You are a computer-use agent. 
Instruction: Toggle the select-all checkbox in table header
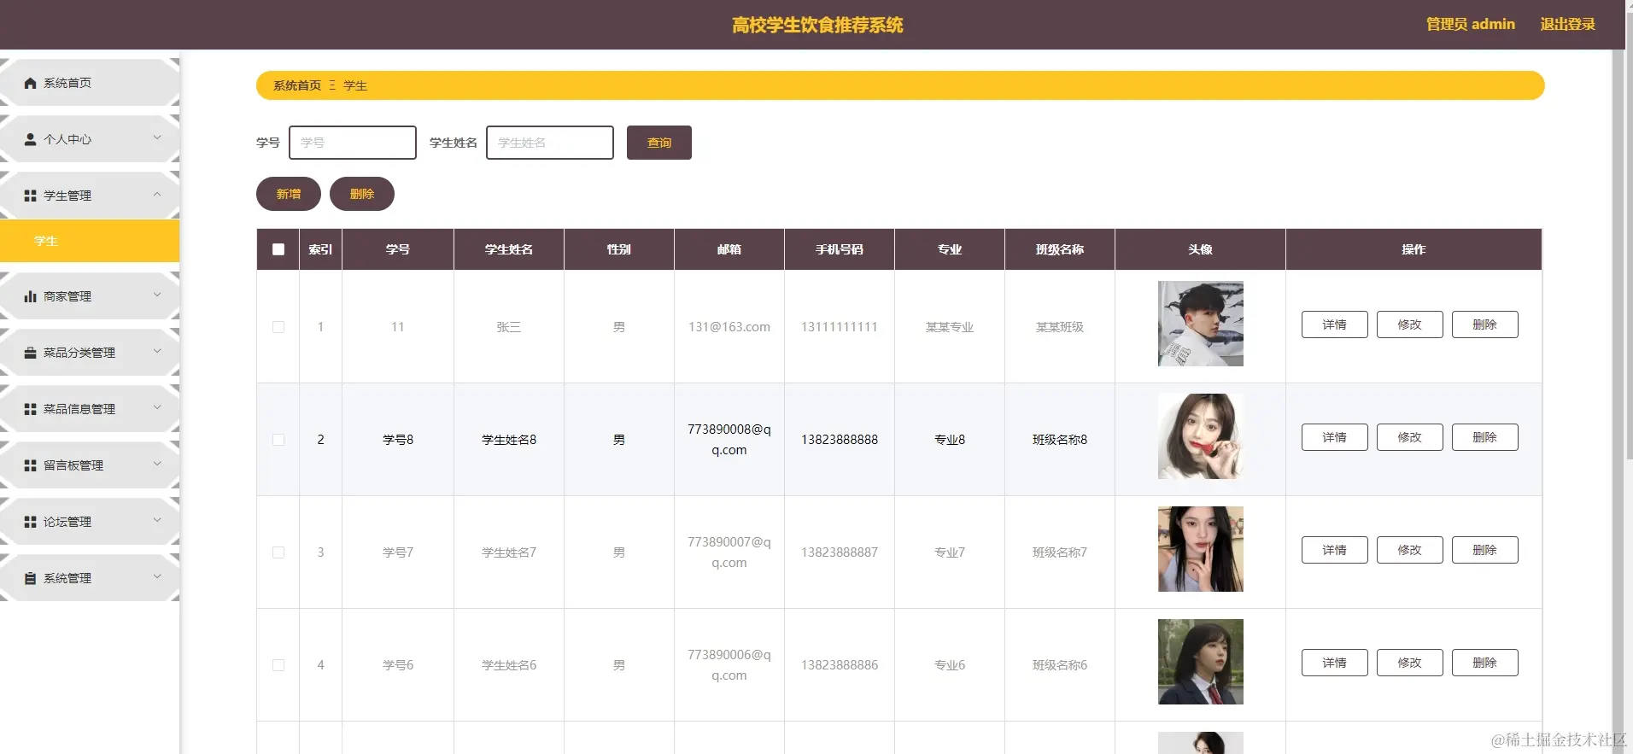pyautogui.click(x=278, y=249)
